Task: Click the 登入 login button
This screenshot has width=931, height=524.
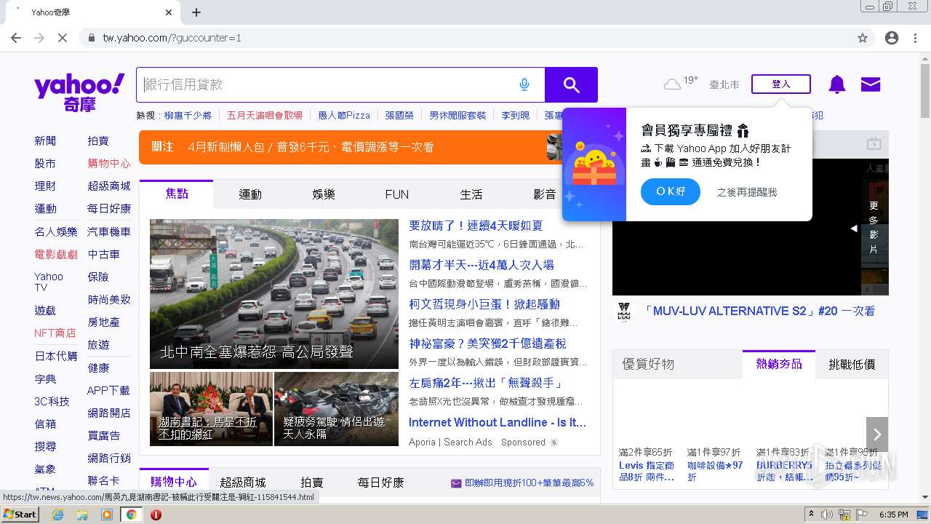Action: pyautogui.click(x=781, y=84)
